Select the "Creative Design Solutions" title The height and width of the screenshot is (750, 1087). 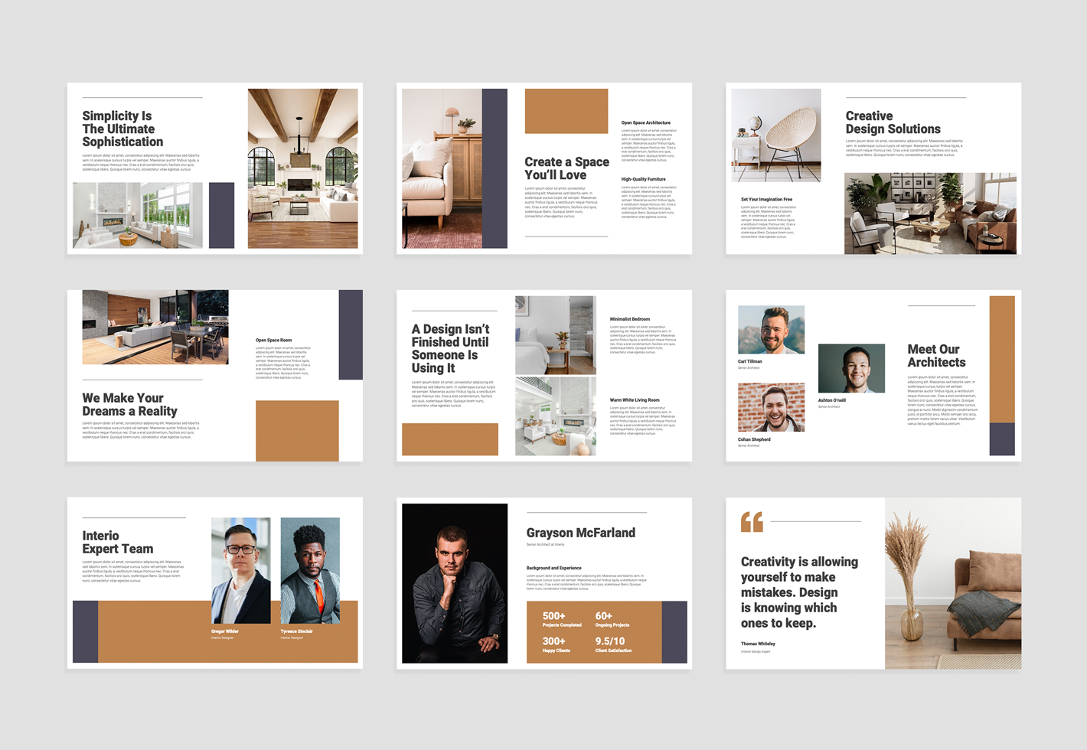[x=893, y=122]
